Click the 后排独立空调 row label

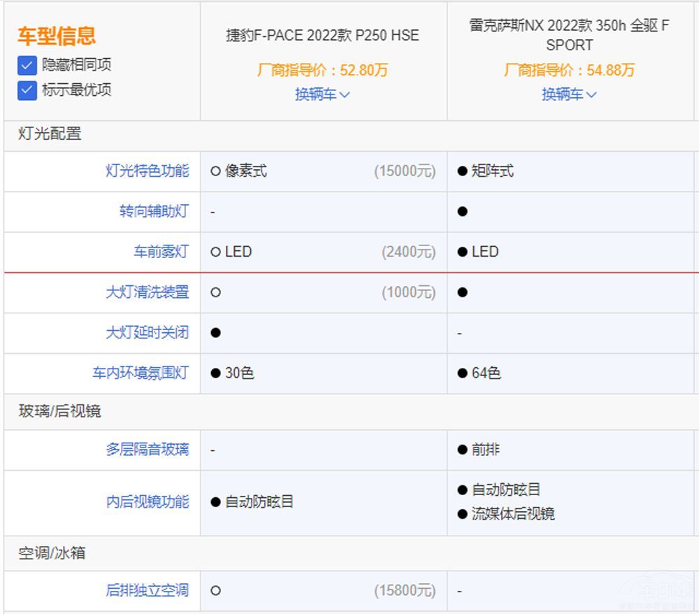[x=147, y=591]
